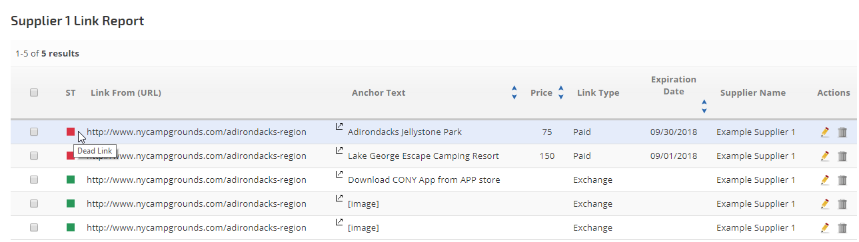Image resolution: width=859 pixels, height=242 pixels.
Task: Click the Supplier Name column header
Action: click(x=753, y=93)
